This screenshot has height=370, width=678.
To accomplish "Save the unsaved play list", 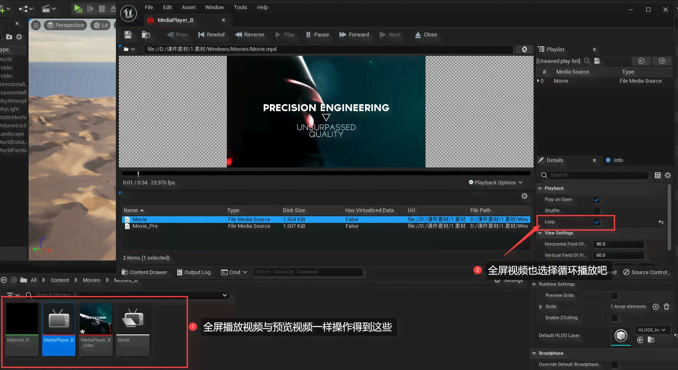I will (x=597, y=61).
